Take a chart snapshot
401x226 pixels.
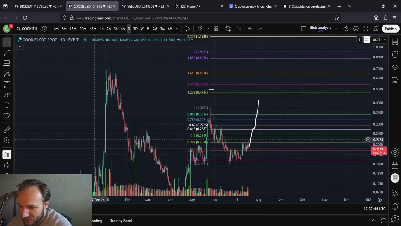(376, 29)
